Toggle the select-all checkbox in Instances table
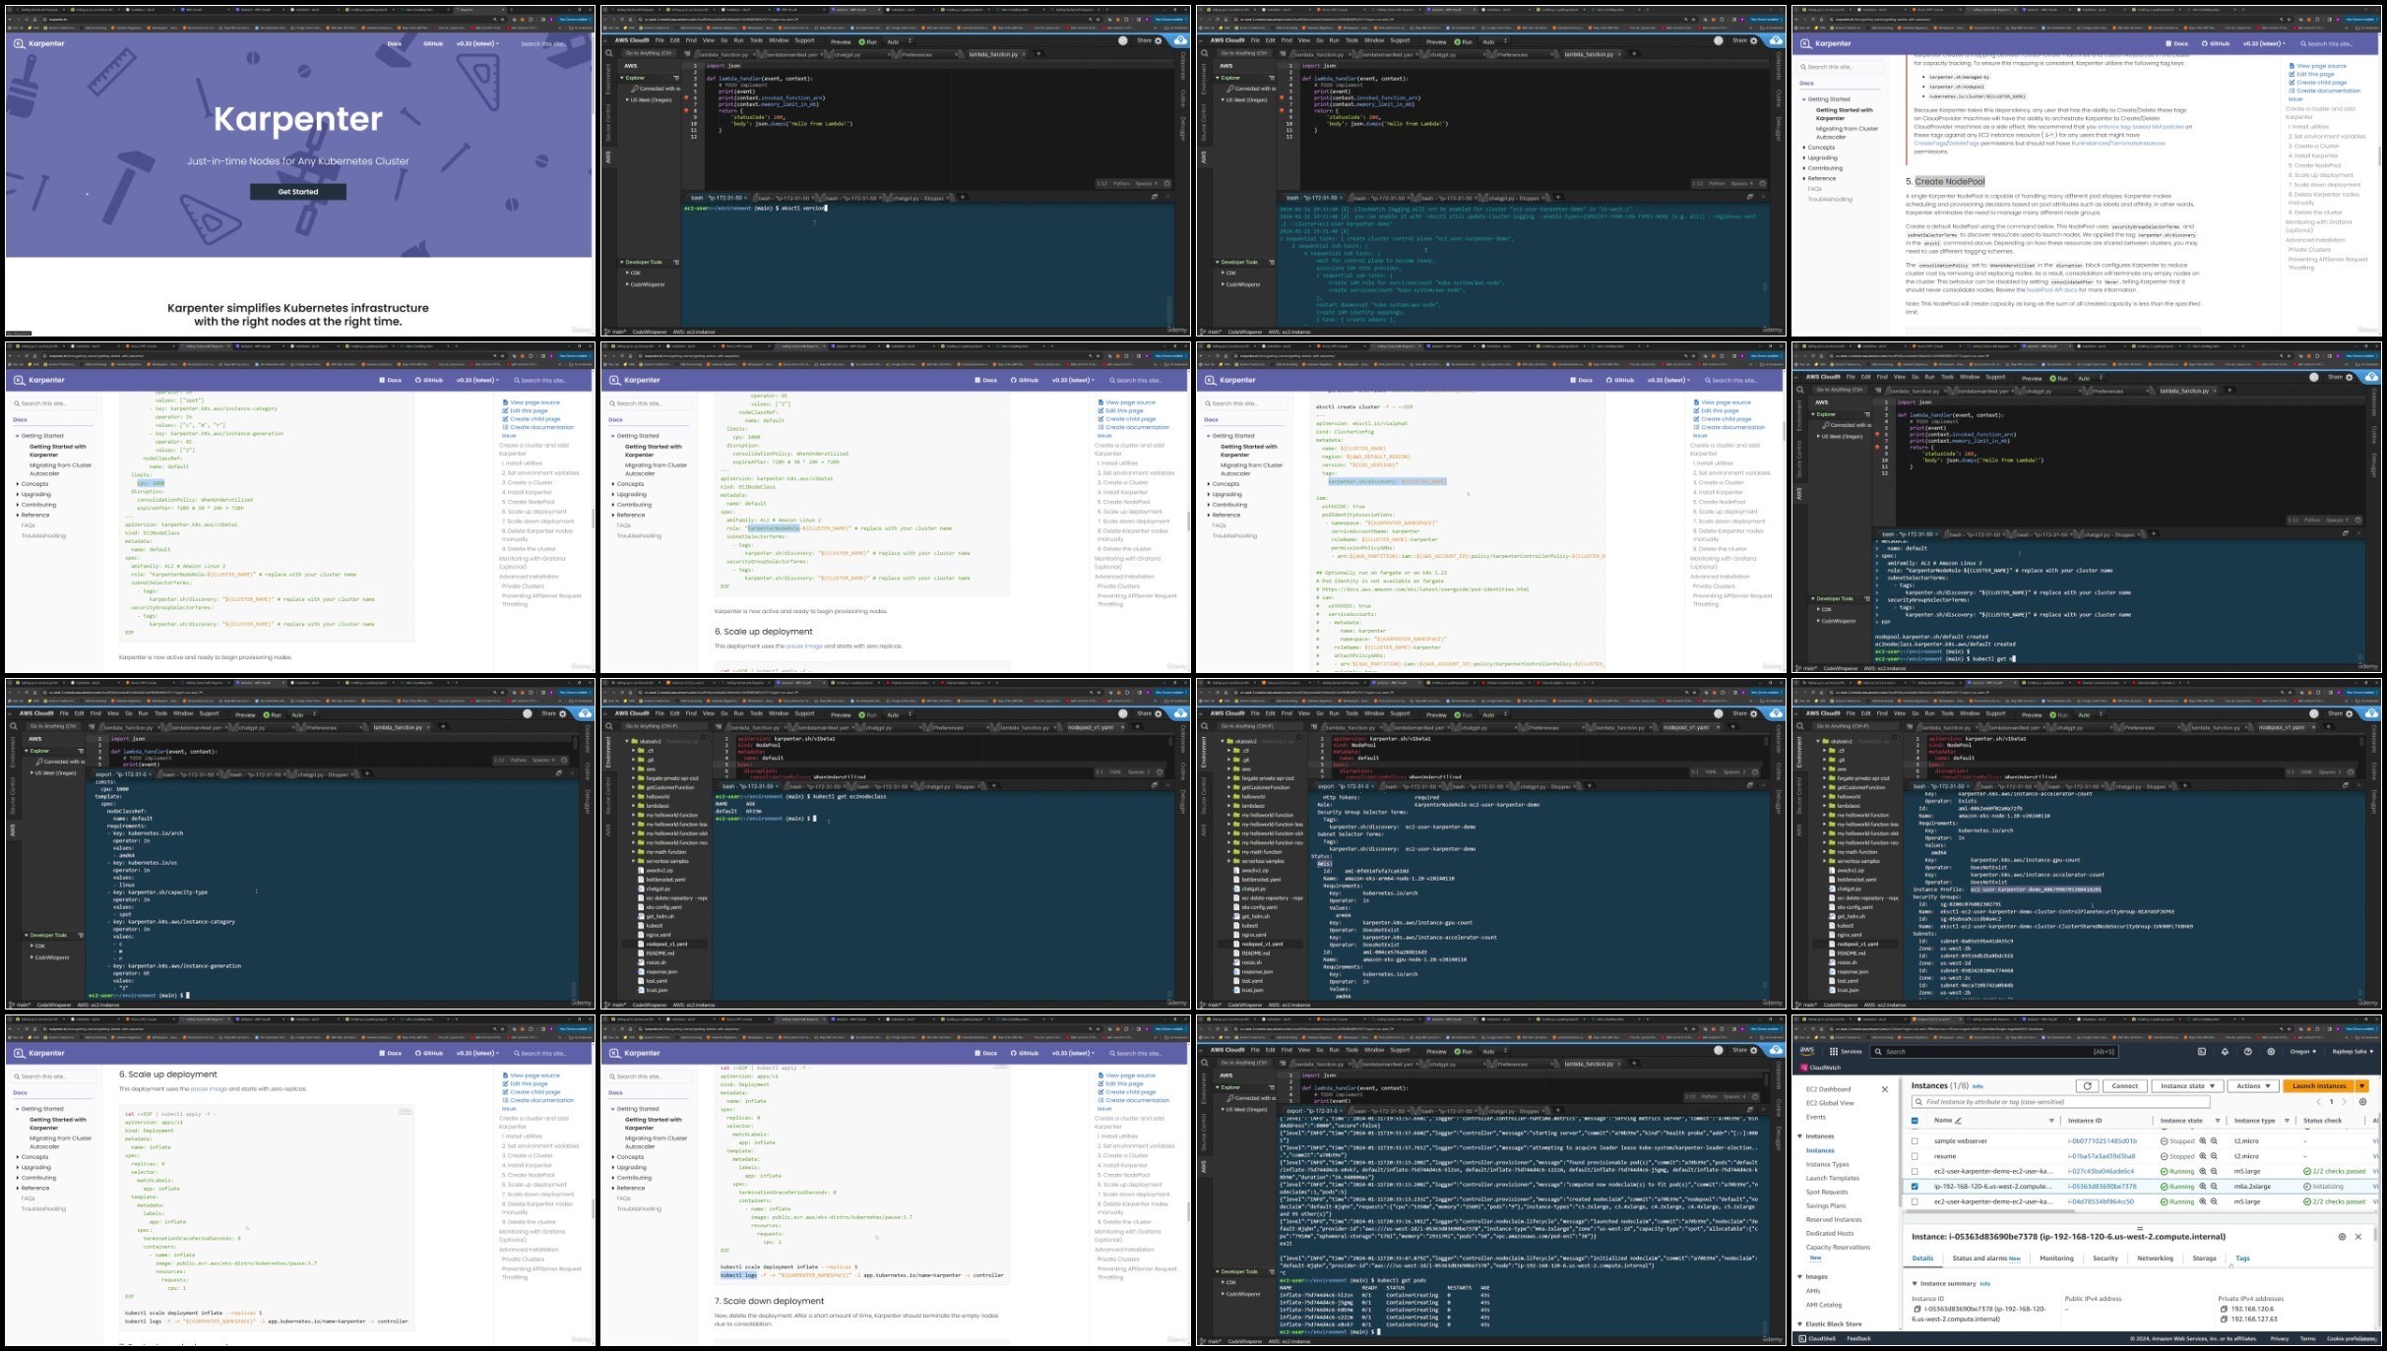Image resolution: width=2387 pixels, height=1351 pixels. click(x=1915, y=1121)
